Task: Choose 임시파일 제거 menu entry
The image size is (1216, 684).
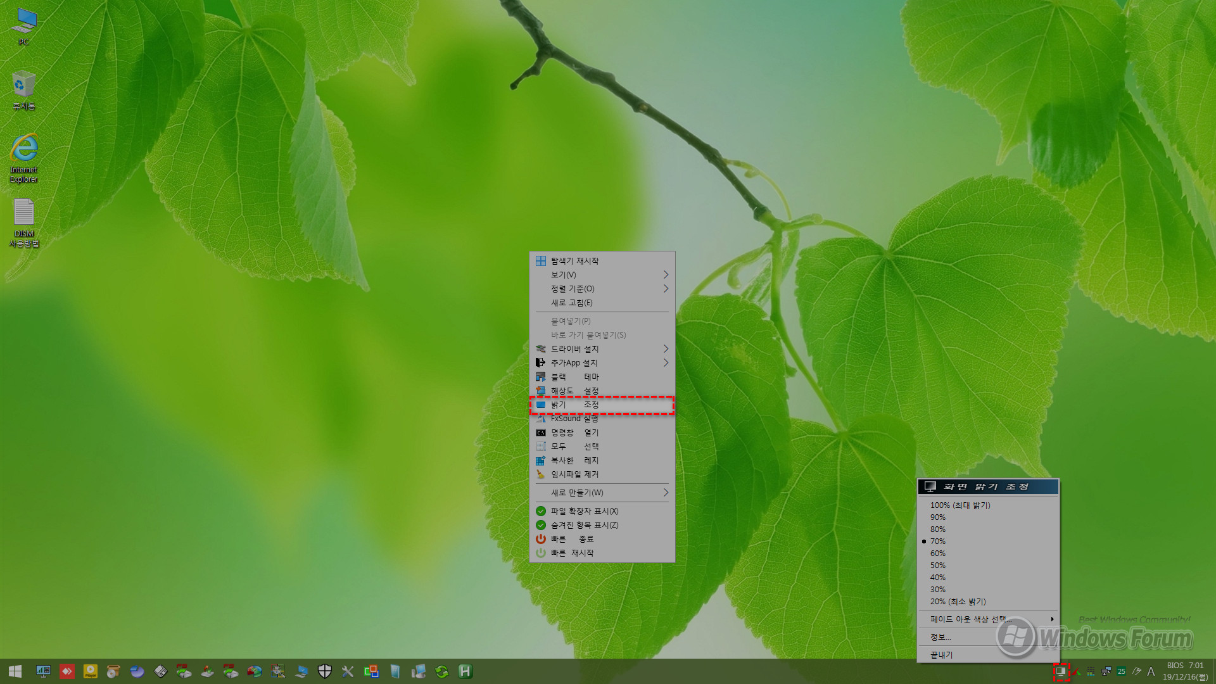Action: 602,474
